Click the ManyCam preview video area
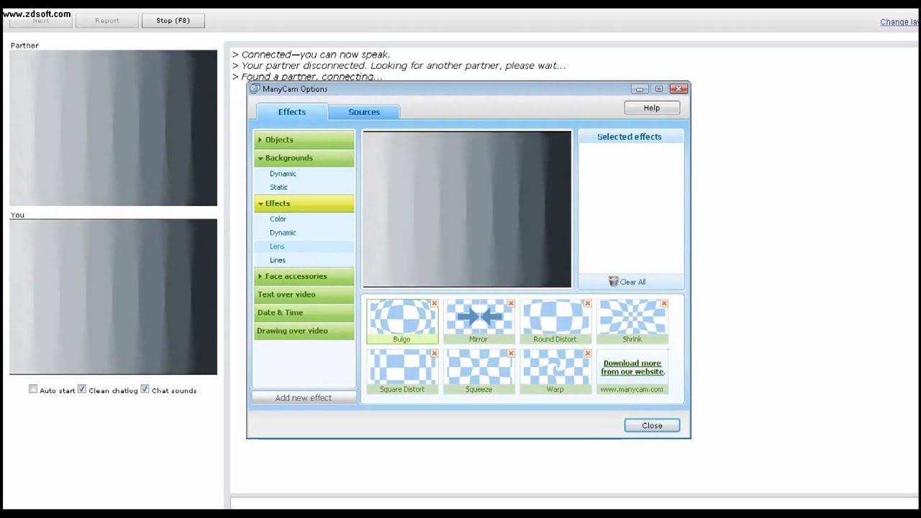Image resolution: width=921 pixels, height=518 pixels. click(467, 209)
